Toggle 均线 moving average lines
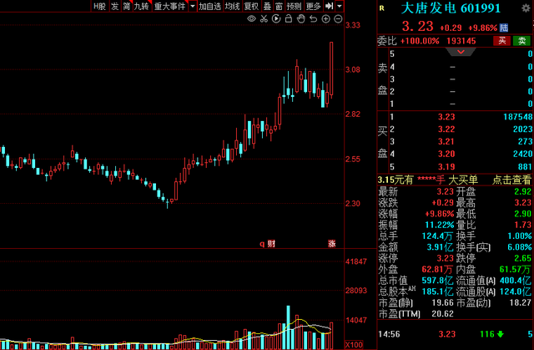 [232, 6]
